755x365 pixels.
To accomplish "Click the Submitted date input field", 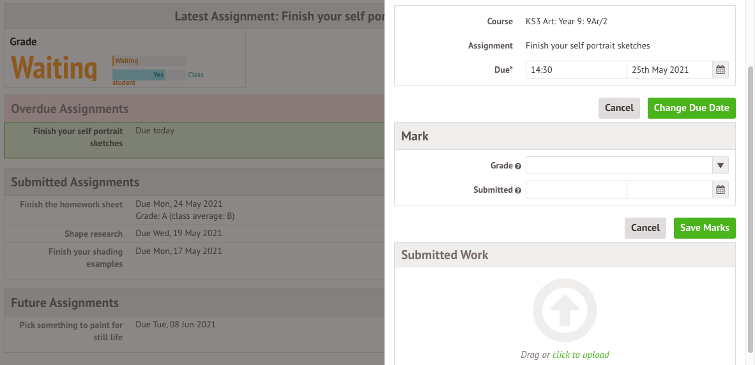I will 669,190.
